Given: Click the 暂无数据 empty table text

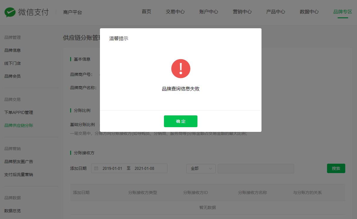Looking at the screenshot, I should coord(207,208).
